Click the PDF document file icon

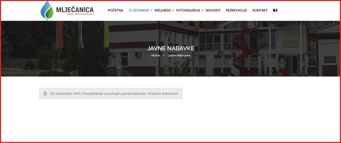[45, 93]
